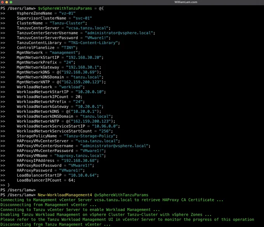Click the green zoom window button
Viewport: 264px width, 227px height.
pyautogui.click(x=11, y=2)
